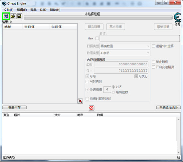Viewport: 183px width, 162px height.
Task: Open the D3D menu
Action: [x=43, y=10]
